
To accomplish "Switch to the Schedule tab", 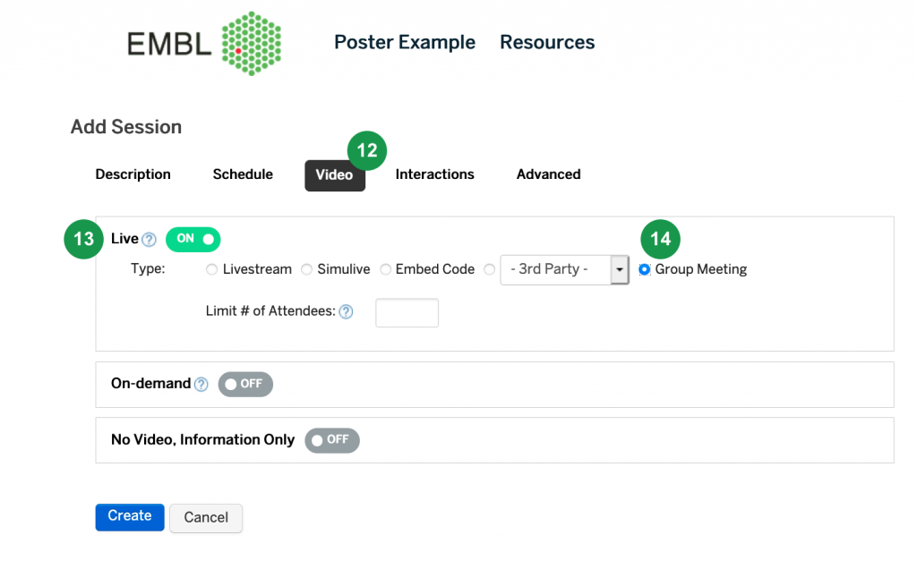I will (x=243, y=174).
